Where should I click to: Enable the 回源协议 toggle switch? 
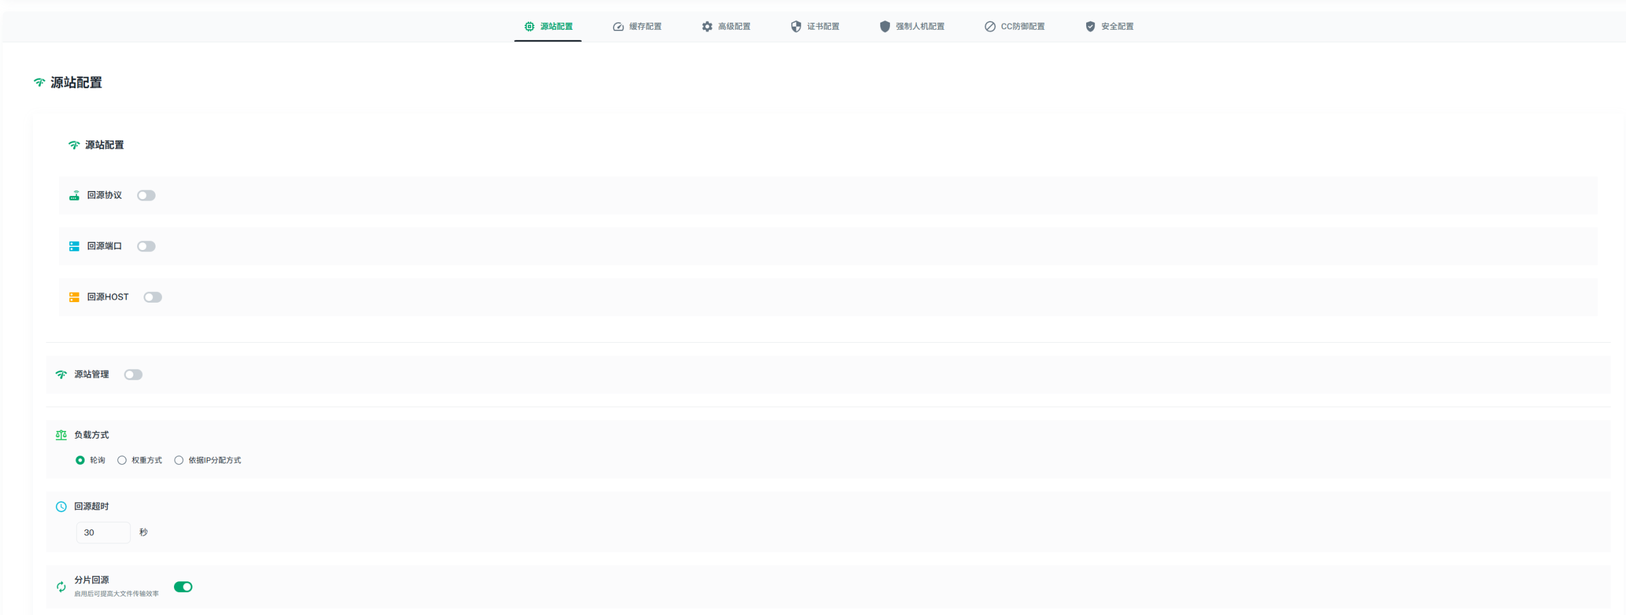146,195
